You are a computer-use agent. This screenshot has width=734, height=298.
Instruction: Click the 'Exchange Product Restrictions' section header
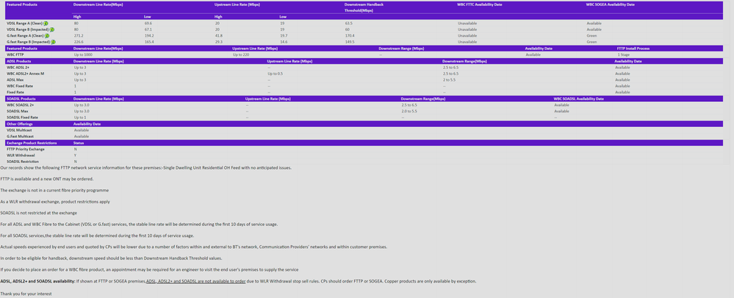pyautogui.click(x=32, y=142)
